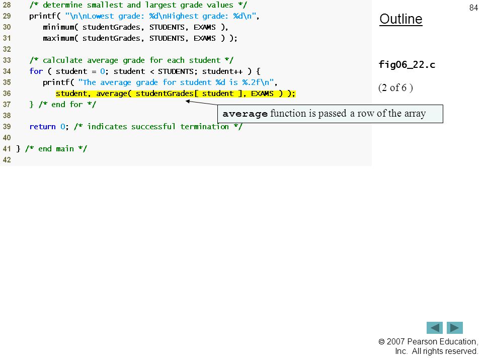Click the 'return 0;' statement

[49, 127]
